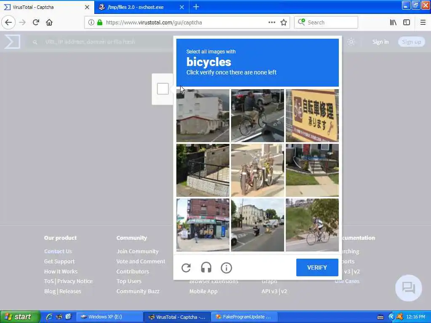Switch to audio challenge headphones icon

pyautogui.click(x=206, y=268)
